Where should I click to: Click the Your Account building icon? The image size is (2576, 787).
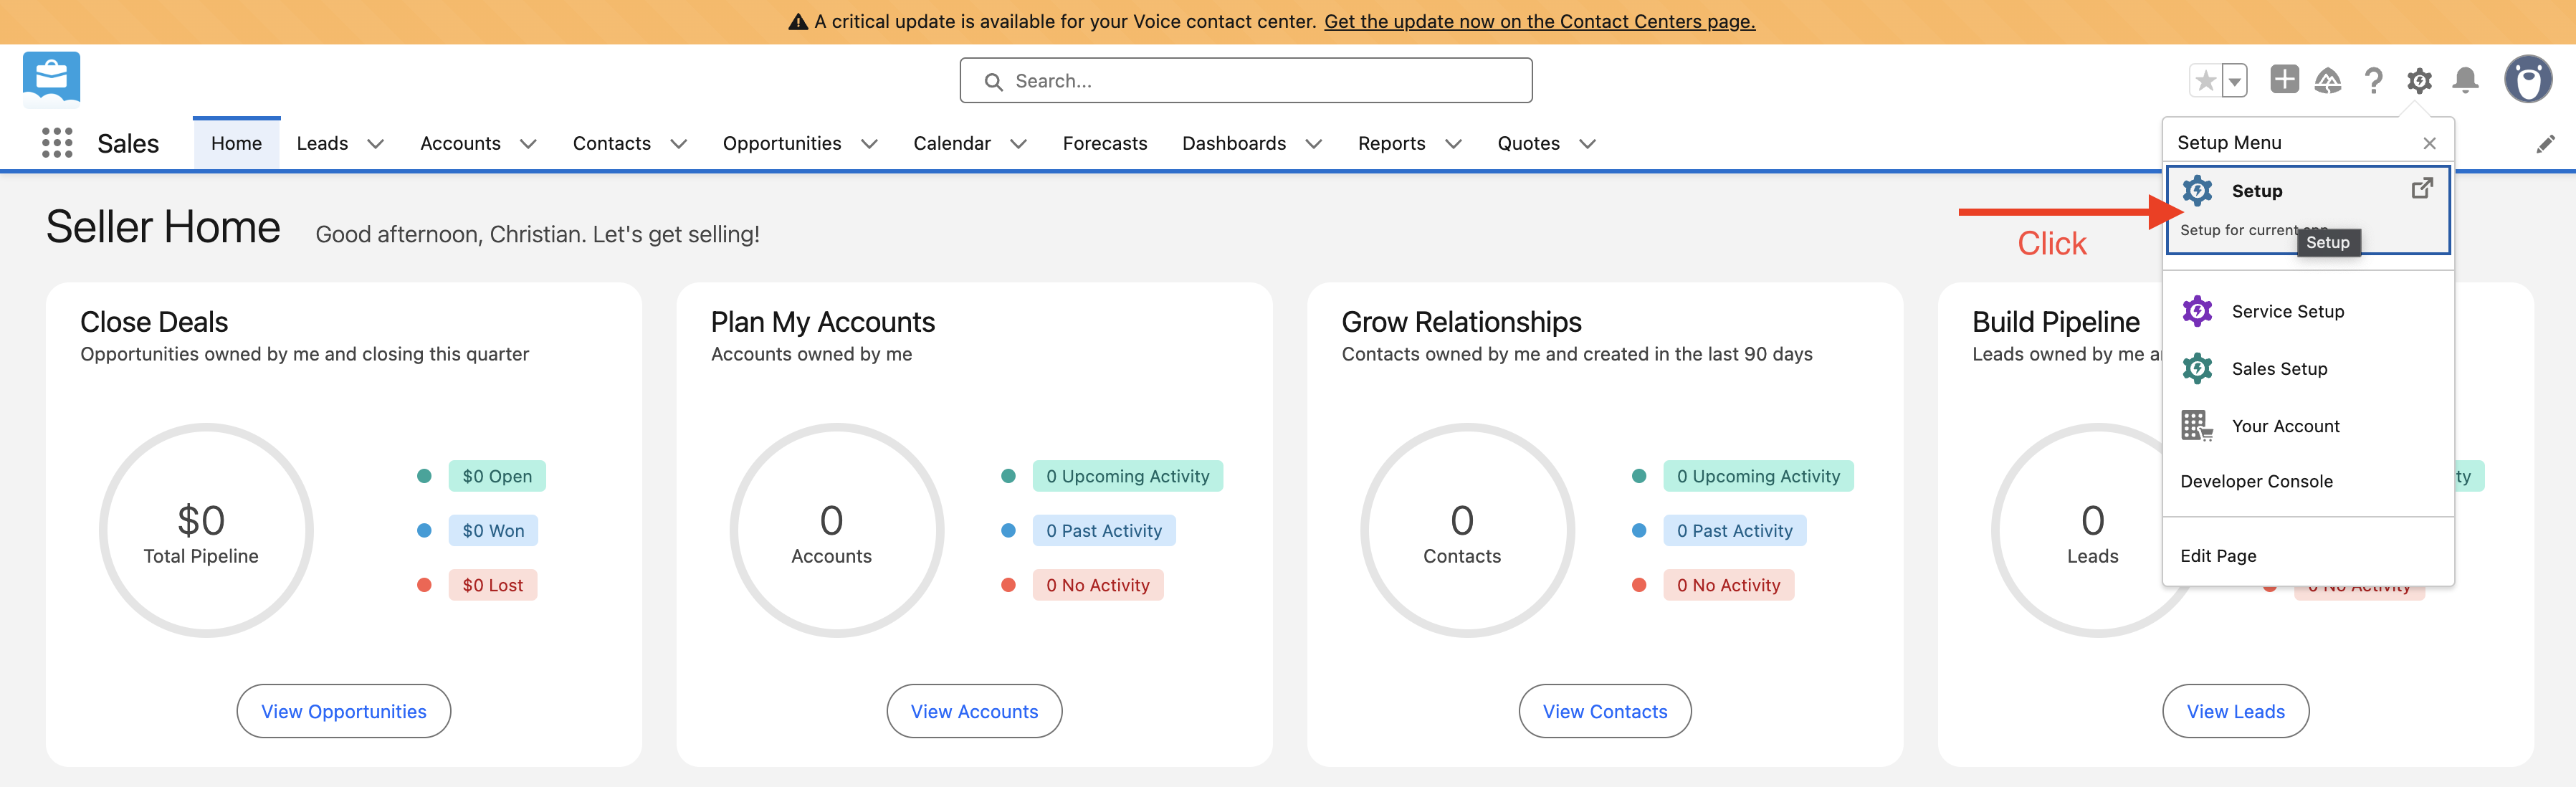(2197, 425)
